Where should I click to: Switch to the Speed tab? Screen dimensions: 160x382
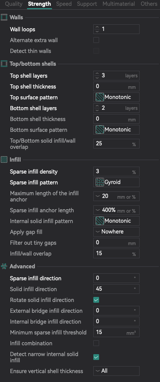[64, 4]
